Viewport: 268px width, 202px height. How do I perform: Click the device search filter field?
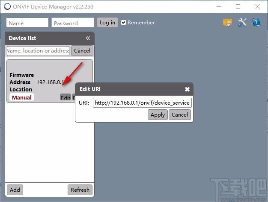click(x=38, y=51)
